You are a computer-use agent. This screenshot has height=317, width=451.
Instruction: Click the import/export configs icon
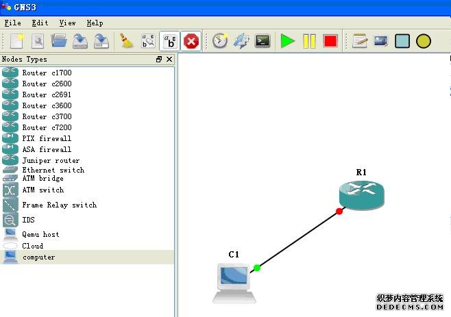click(x=241, y=41)
